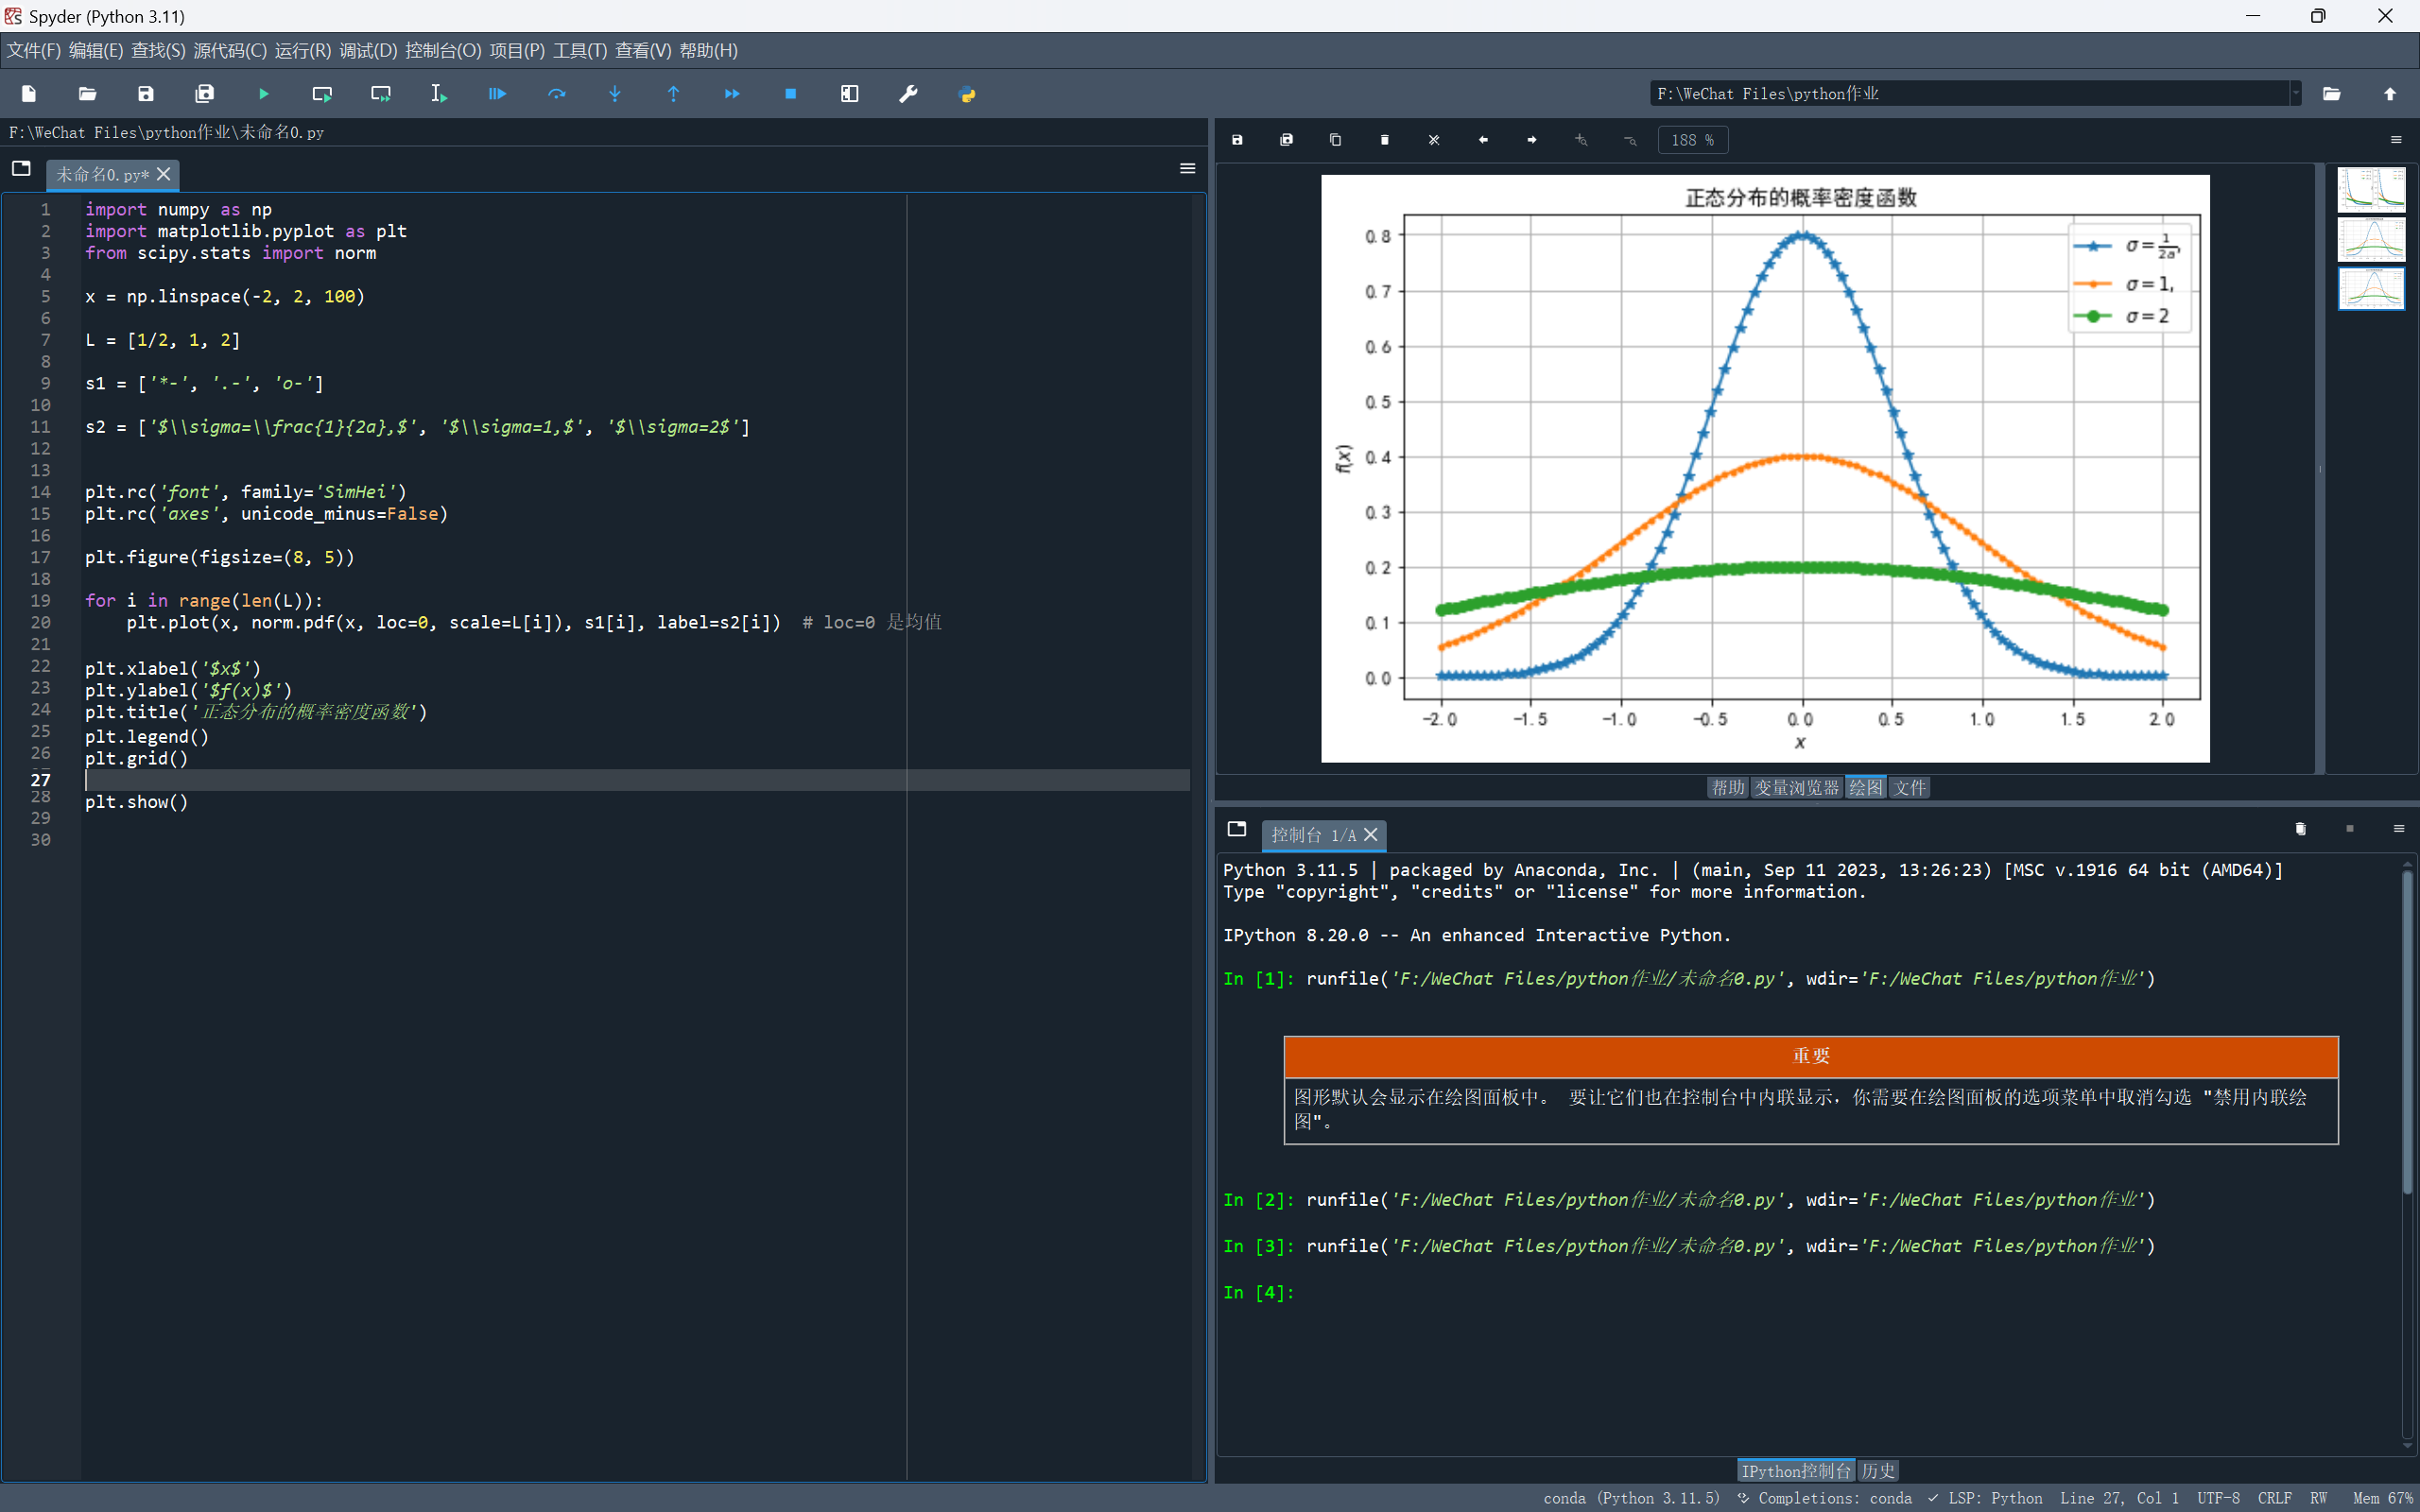Select the first plot thumbnail
This screenshot has height=1512, width=2420.
(x=2370, y=189)
